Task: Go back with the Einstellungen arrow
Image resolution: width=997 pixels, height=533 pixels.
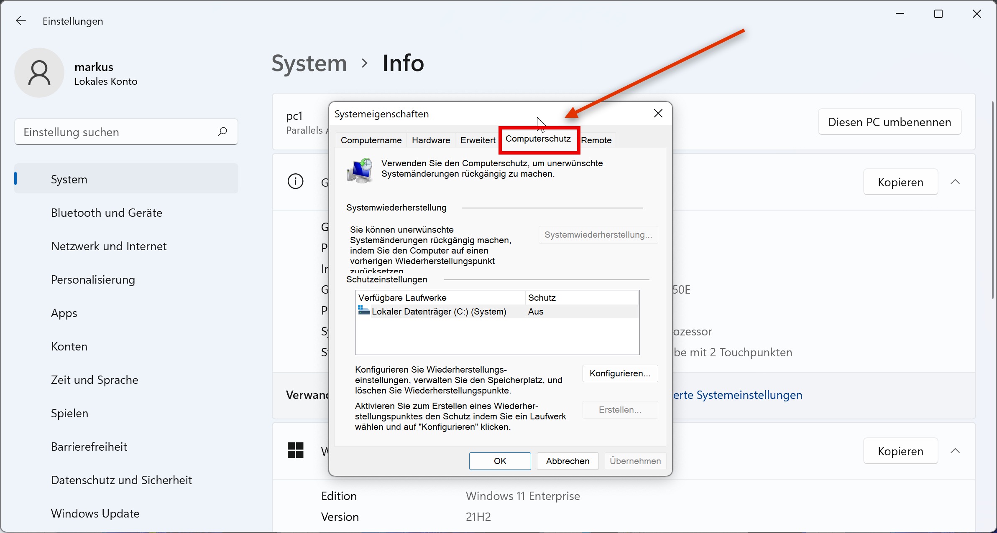Action: (21, 21)
